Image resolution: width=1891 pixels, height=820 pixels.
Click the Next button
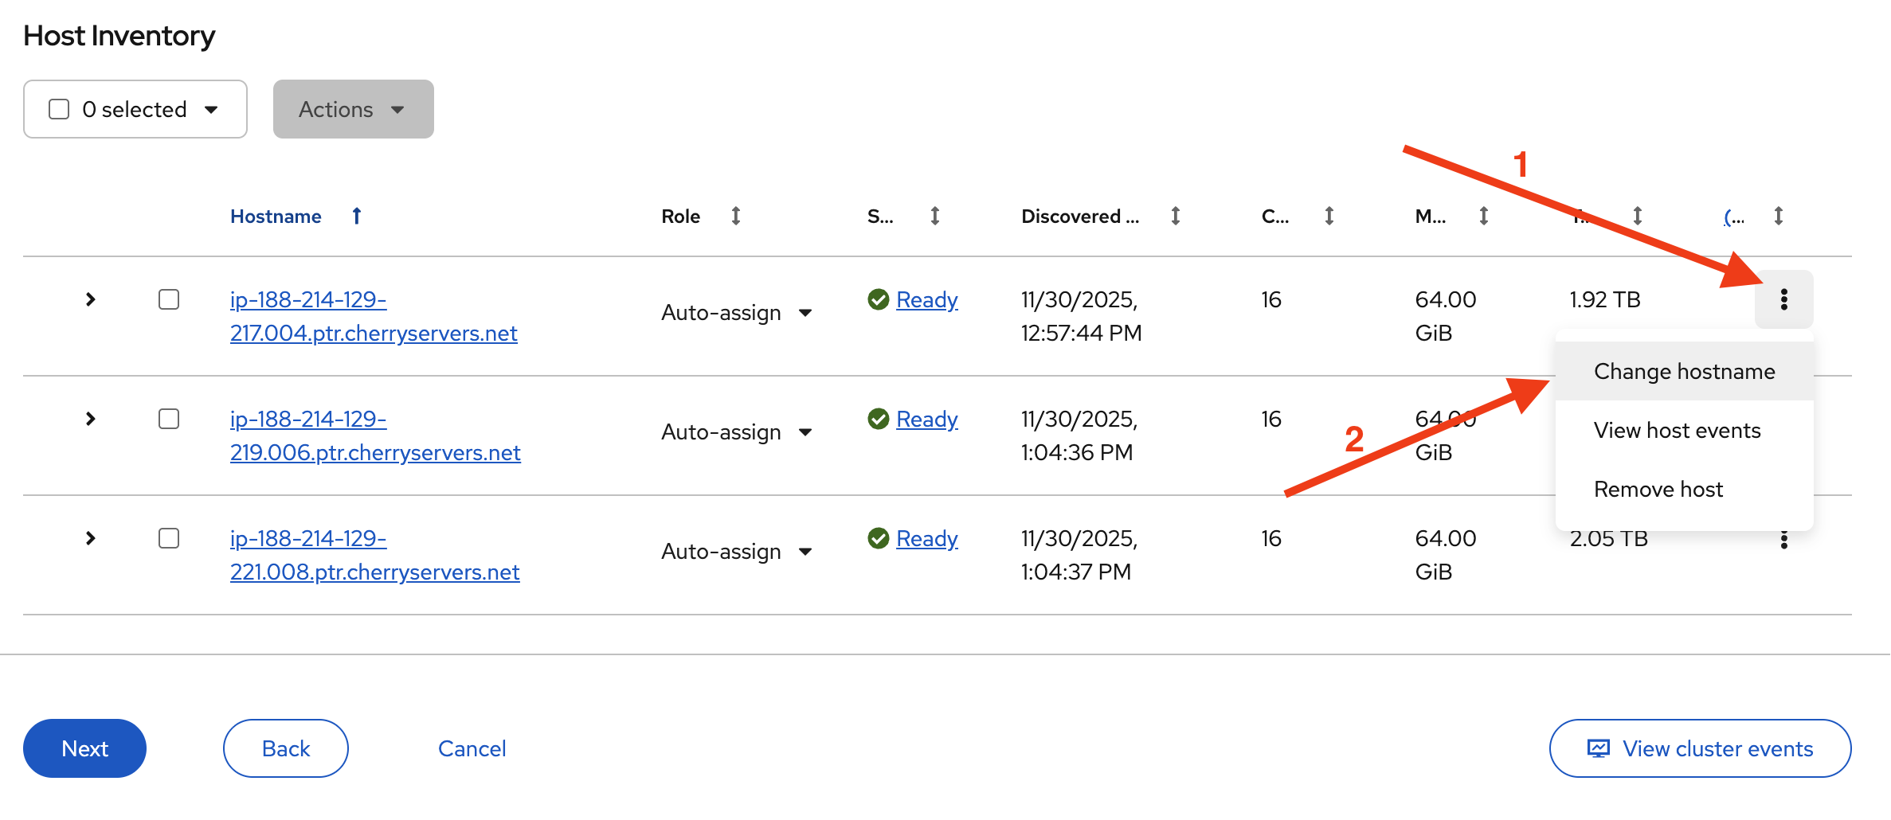tap(84, 748)
